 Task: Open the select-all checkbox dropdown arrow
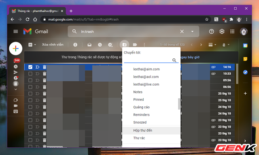[35, 45]
